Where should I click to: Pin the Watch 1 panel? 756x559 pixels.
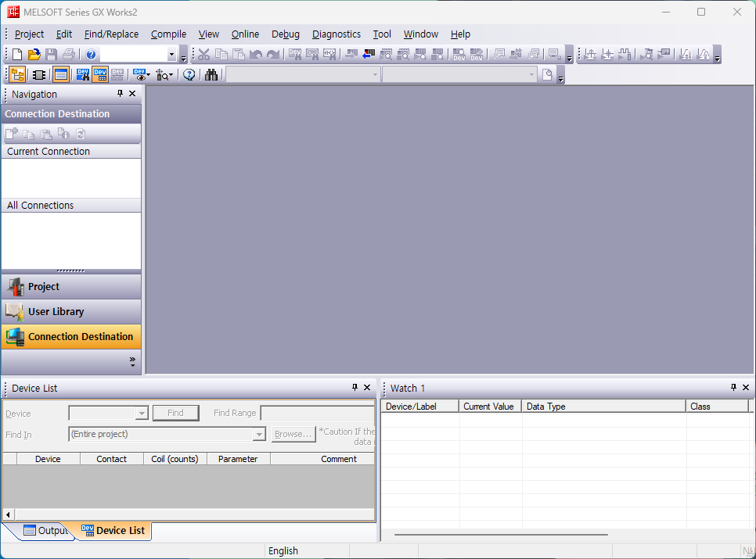[x=734, y=387]
